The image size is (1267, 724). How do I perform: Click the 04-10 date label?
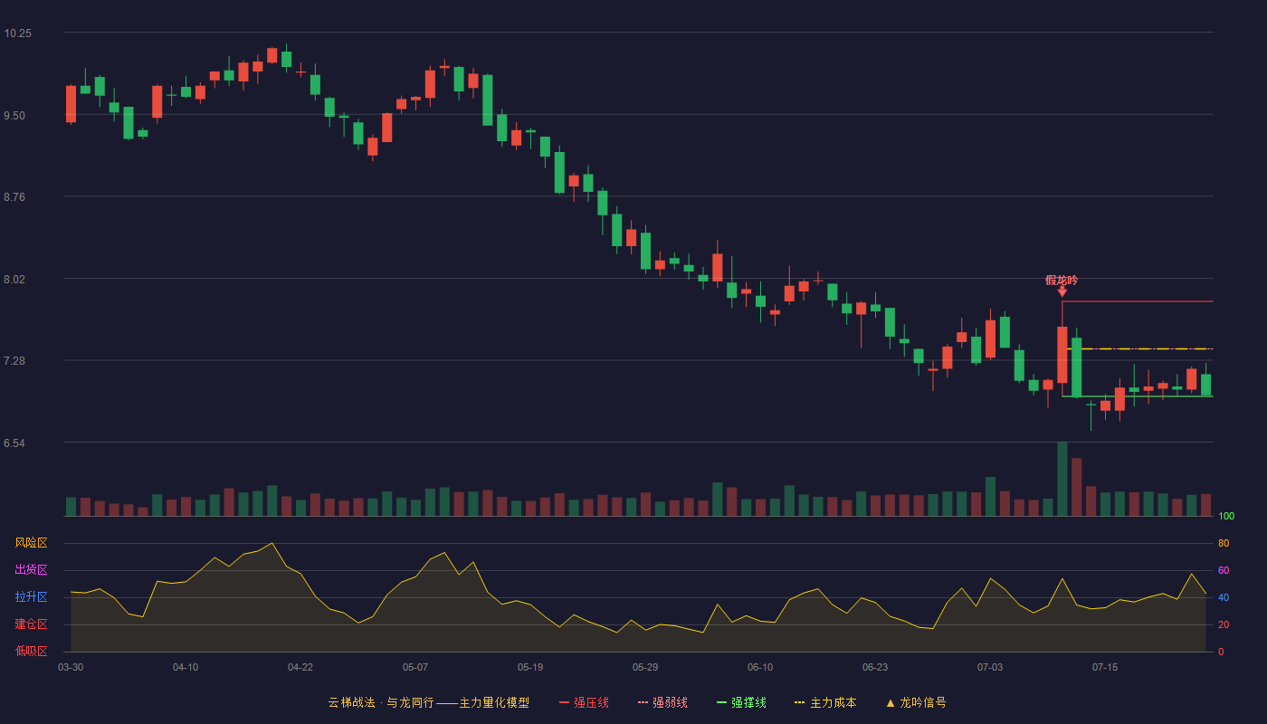186,667
